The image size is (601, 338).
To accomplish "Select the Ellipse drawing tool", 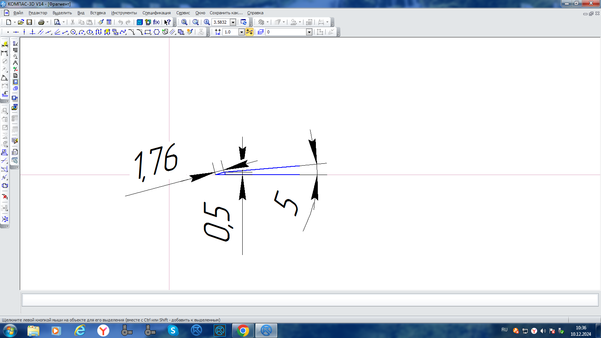I will (x=90, y=32).
